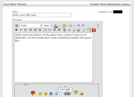The height and width of the screenshot is (97, 134).
Task: Click the question-mark speech bubble icon
Action: (x=89, y=30)
